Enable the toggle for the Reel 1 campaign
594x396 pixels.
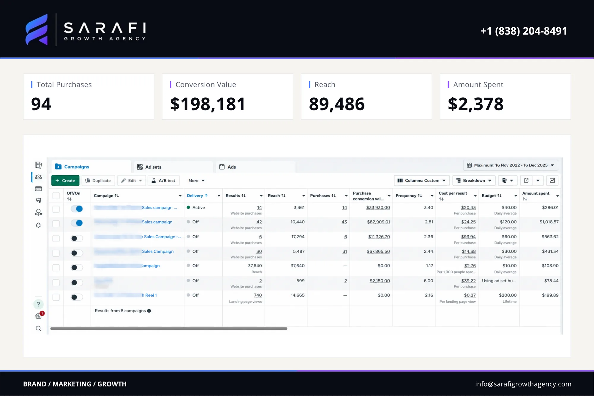click(77, 297)
